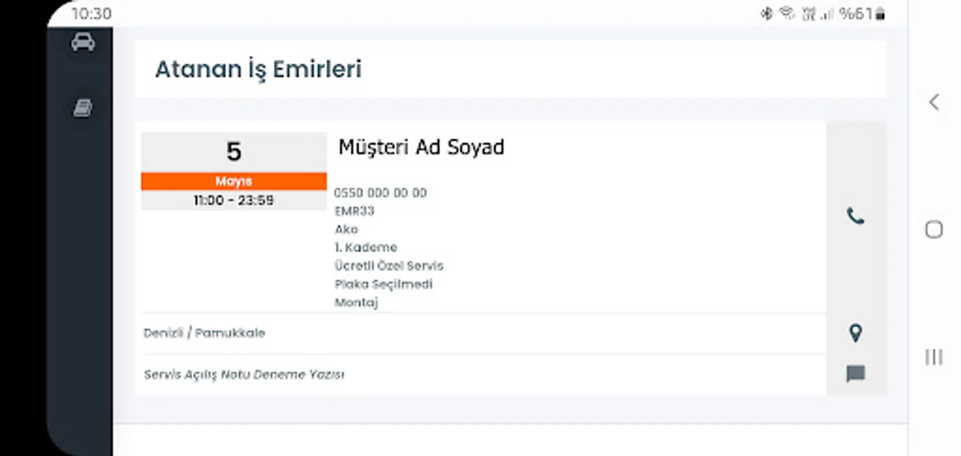Open the Servis Açılış Notu row
The image size is (961, 456).
point(244,374)
